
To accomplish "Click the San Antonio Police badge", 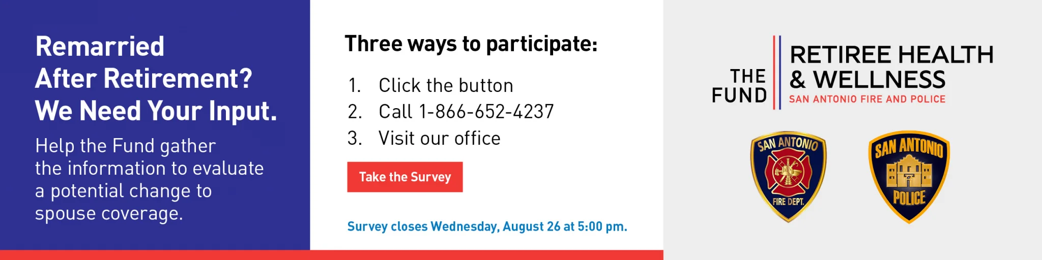I will coord(909,177).
